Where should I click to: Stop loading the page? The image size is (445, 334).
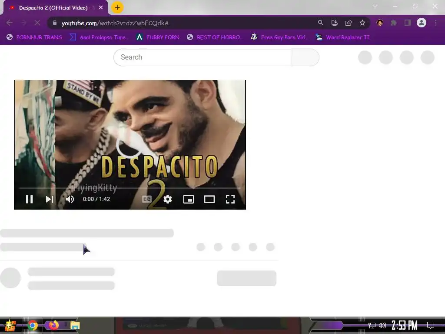click(37, 23)
